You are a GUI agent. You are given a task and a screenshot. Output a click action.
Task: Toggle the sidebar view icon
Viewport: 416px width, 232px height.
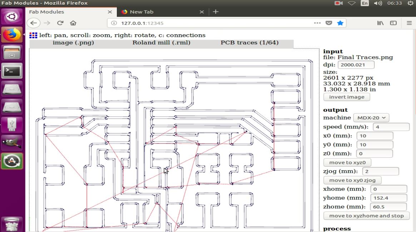tap(393, 23)
